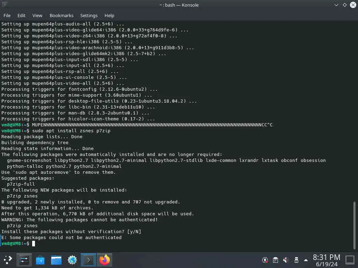Screen dimensions: 358x268
Task: Click the Konsole window icon in title bar
Action: click(4, 4)
